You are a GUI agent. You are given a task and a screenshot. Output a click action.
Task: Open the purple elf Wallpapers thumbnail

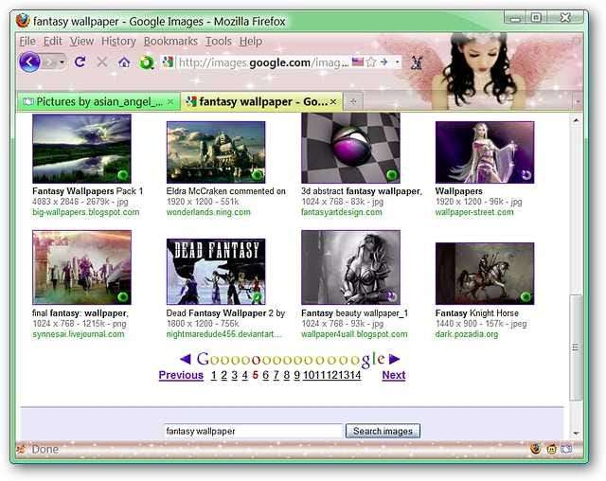coord(485,152)
